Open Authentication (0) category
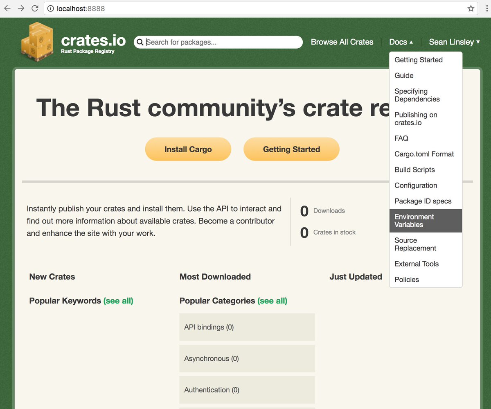Viewport: 491px width, 409px height. coord(247,390)
